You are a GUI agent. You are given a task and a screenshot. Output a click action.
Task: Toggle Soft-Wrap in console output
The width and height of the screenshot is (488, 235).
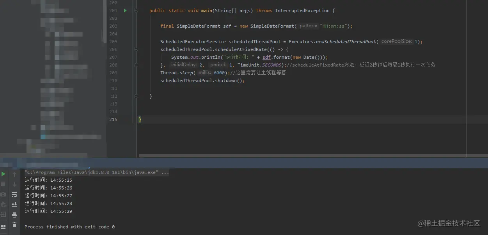pos(14,195)
